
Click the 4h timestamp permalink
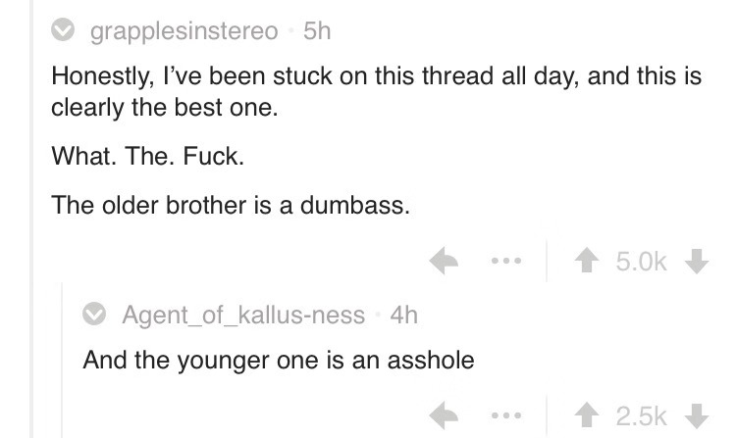[403, 316]
